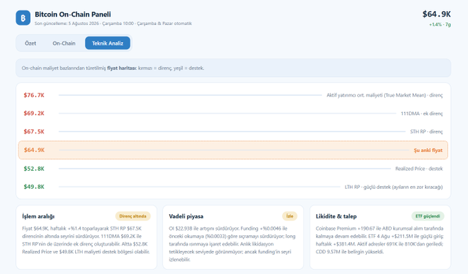Click the True Market Mean direnç label
Image resolution: width=468 pixels, height=274 pixels.
(x=385, y=95)
